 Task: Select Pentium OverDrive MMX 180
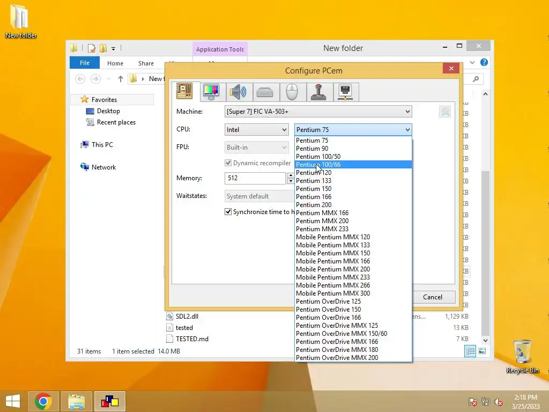pyautogui.click(x=353, y=350)
